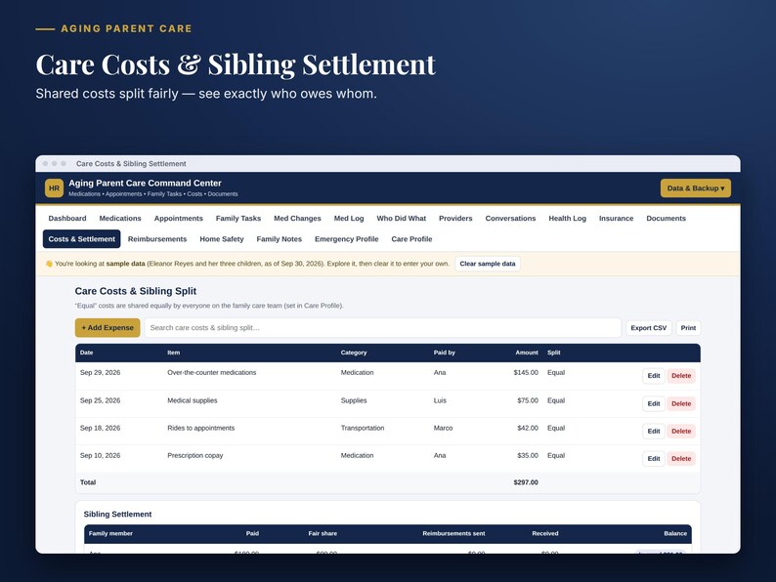The image size is (776, 582).
Task: Switch to the Family Notes tab
Action: click(280, 239)
